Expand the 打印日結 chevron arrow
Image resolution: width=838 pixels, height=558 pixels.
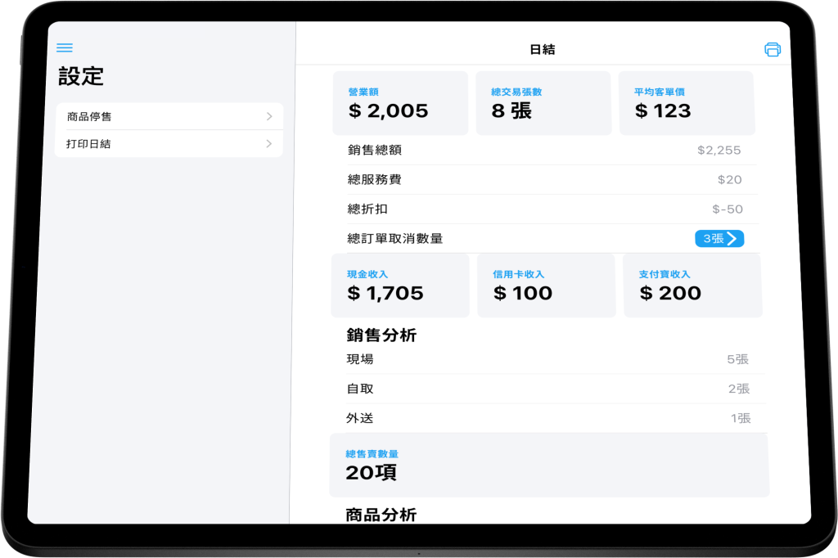pyautogui.click(x=269, y=144)
